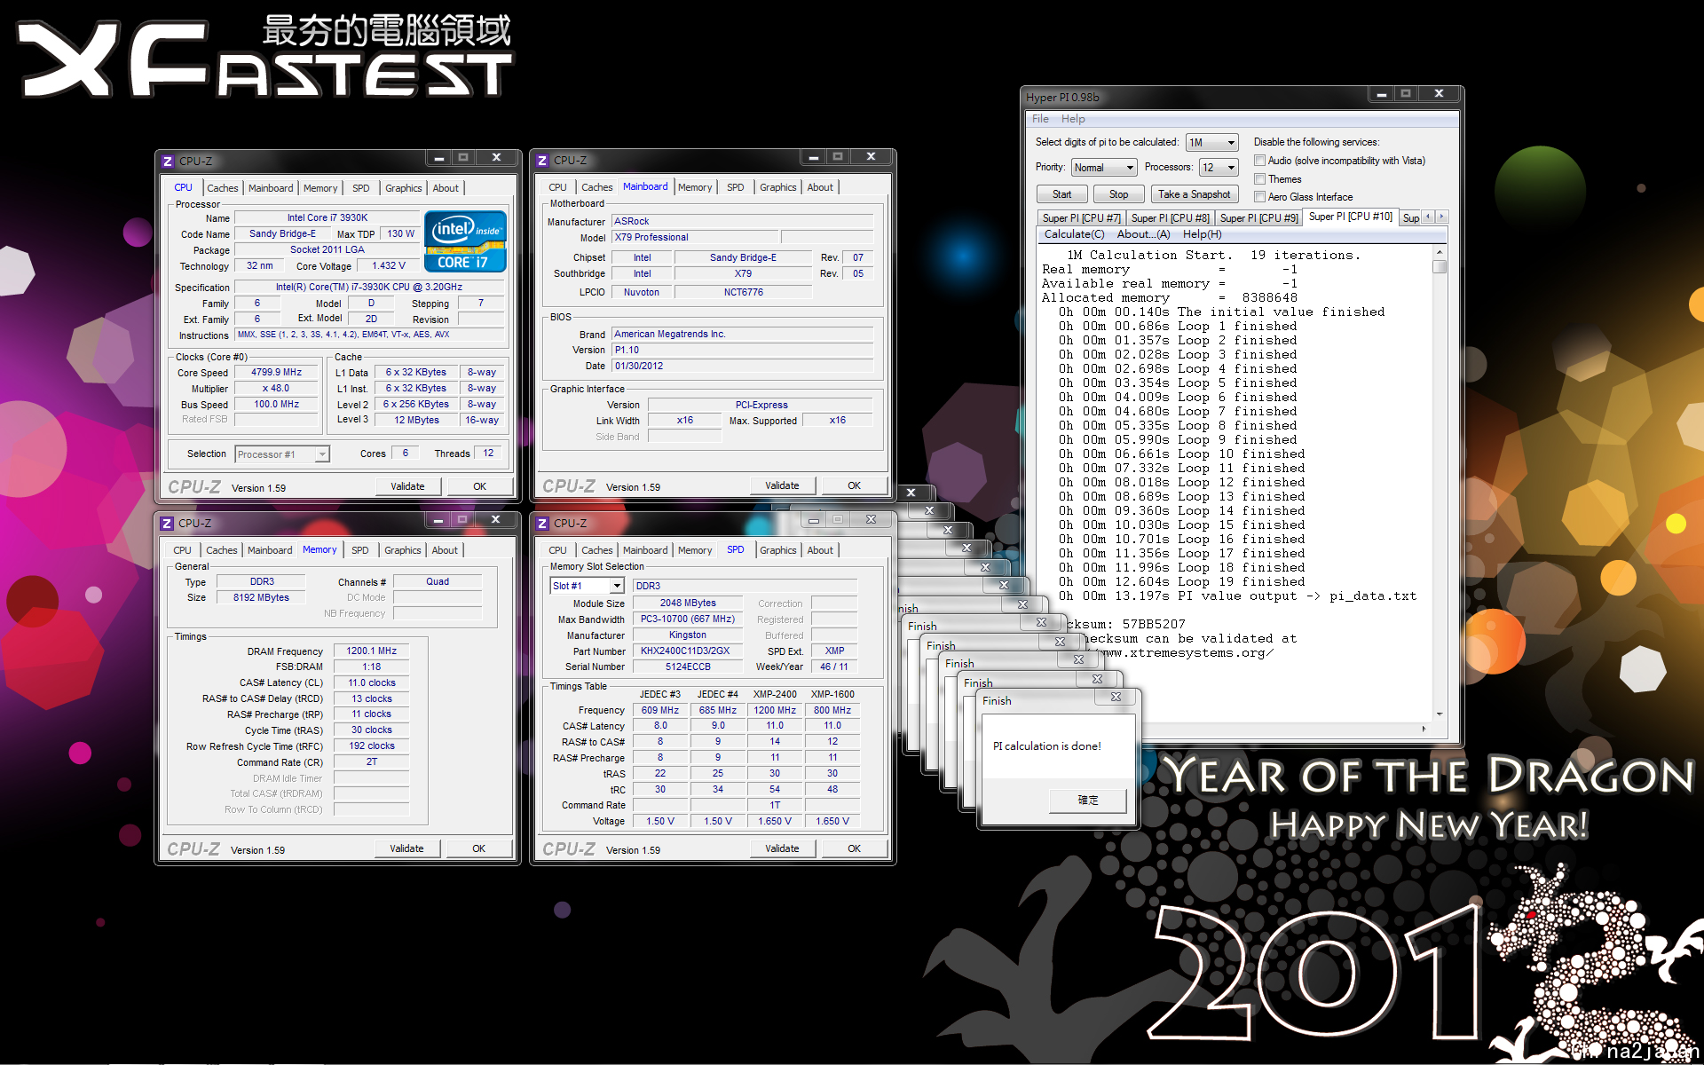The width and height of the screenshot is (1704, 1065).
Task: Open the Processors 12 dropdown
Action: click(1219, 168)
